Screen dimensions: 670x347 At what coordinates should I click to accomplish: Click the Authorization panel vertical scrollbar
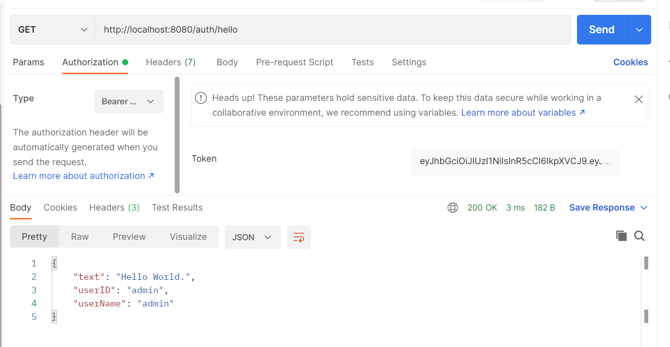177,134
